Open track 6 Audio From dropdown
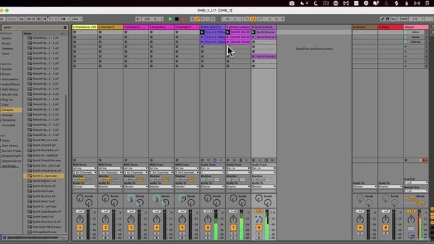This screenshot has height=244, width=434. coord(212,168)
